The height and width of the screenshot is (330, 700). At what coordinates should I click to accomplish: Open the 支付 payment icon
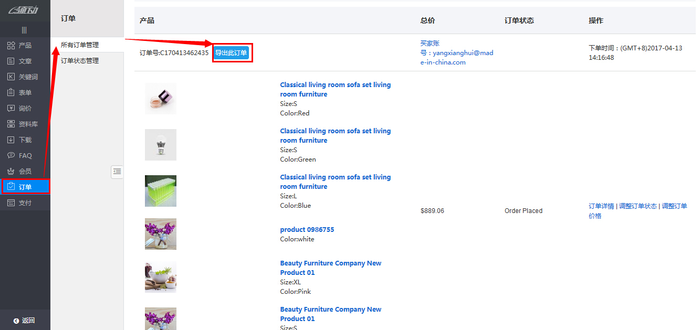11,203
